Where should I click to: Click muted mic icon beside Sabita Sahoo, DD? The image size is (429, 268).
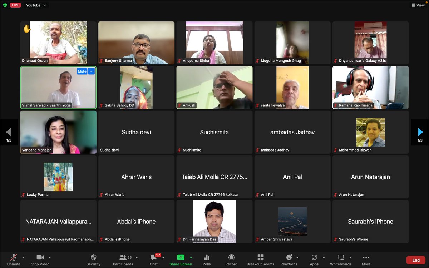[102, 105]
